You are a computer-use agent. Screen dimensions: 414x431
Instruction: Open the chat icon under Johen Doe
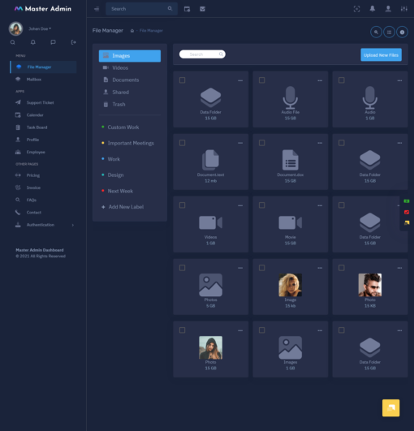[53, 42]
